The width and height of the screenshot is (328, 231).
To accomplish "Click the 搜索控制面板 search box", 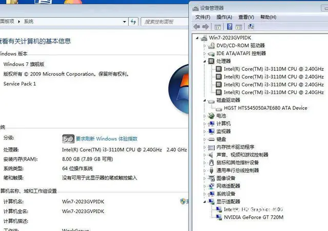I will (165, 21).
